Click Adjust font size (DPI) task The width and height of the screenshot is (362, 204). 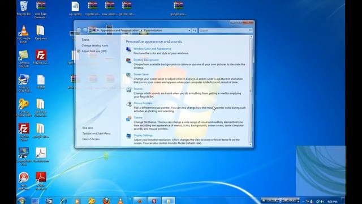[x=94, y=51]
